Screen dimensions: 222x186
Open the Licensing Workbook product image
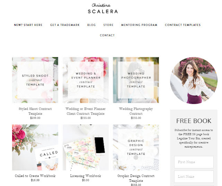86,148
